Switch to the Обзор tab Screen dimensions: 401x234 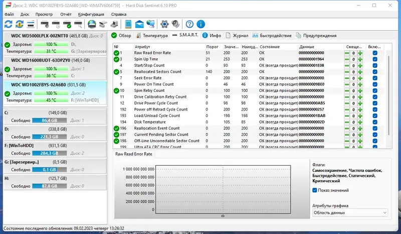[121, 36]
